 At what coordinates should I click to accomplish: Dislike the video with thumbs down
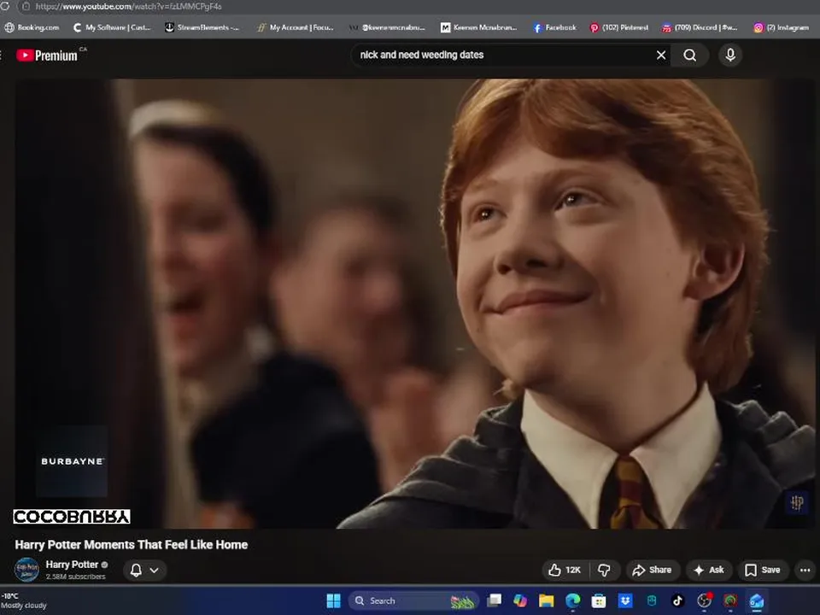(x=604, y=570)
